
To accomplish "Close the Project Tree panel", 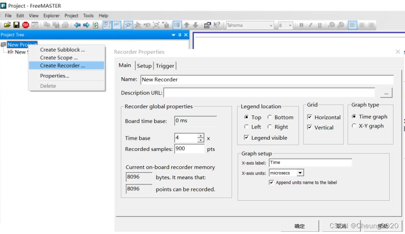I will point(186,35).
